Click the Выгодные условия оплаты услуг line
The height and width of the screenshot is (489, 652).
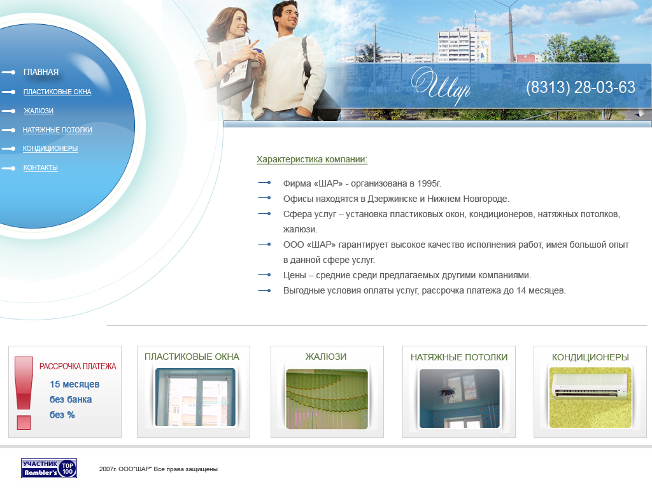(x=425, y=290)
